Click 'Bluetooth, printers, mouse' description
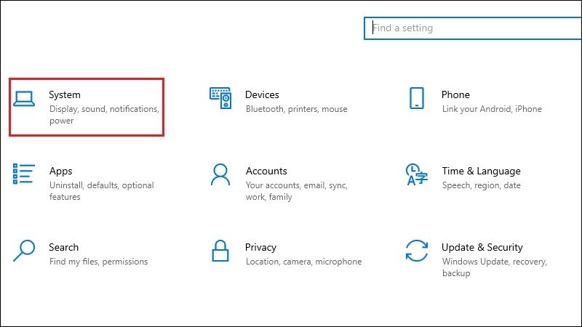582x327 pixels. tap(297, 109)
